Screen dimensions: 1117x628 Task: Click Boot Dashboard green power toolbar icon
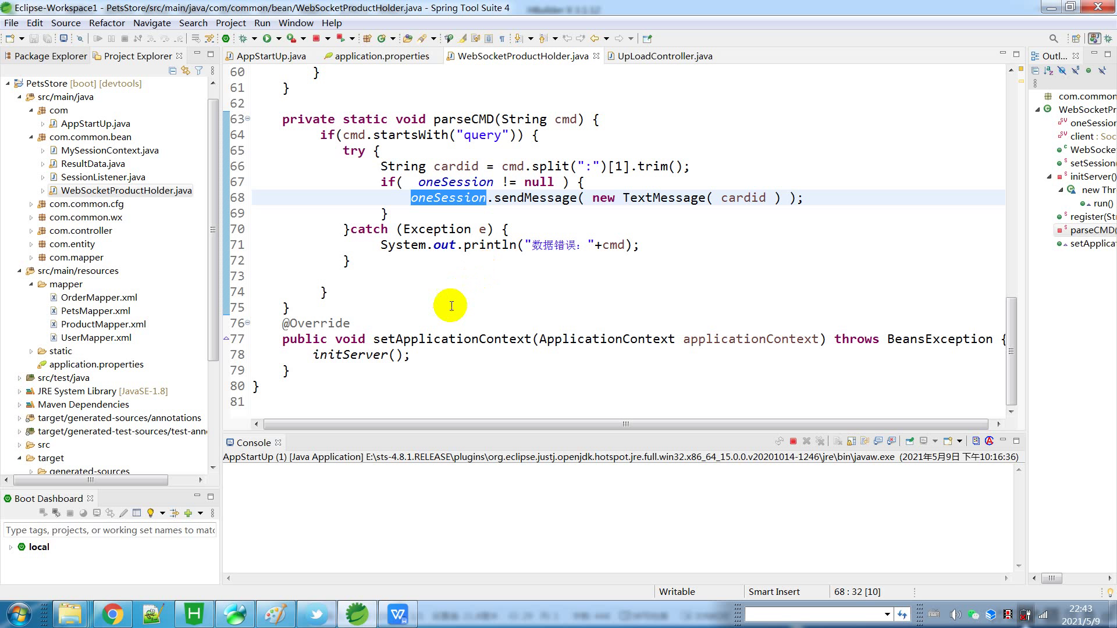coord(225,38)
